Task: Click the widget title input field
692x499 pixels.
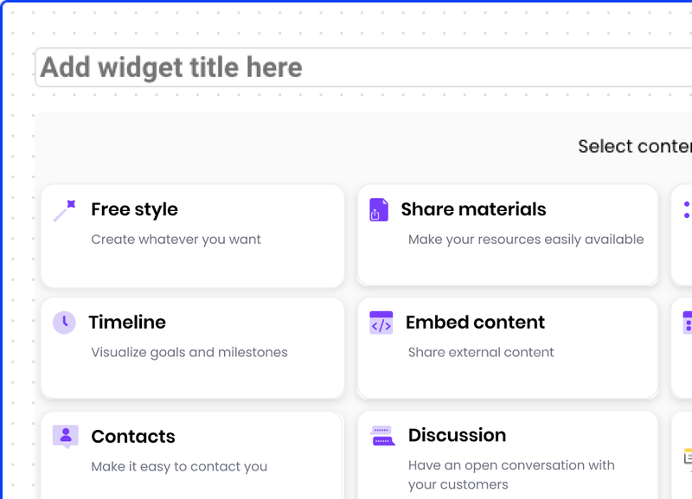Action: [x=346, y=67]
